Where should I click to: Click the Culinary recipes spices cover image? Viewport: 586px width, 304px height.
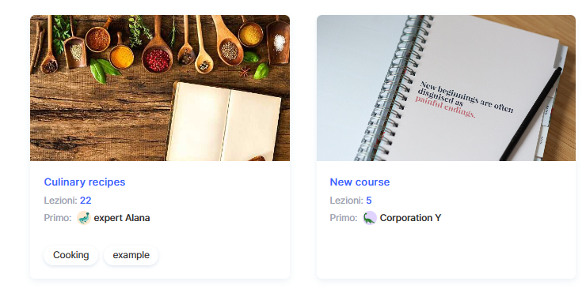point(160,88)
